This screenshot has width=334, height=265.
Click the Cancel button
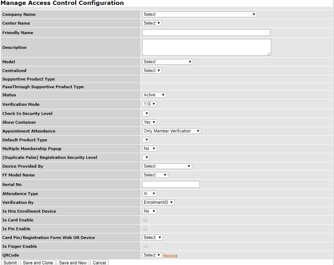(99, 263)
